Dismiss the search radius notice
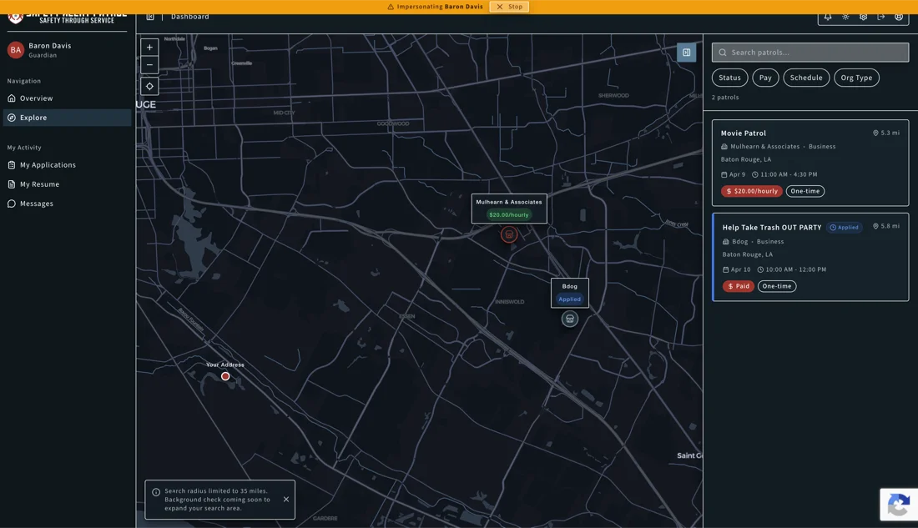This screenshot has height=528, width=918. tap(286, 500)
